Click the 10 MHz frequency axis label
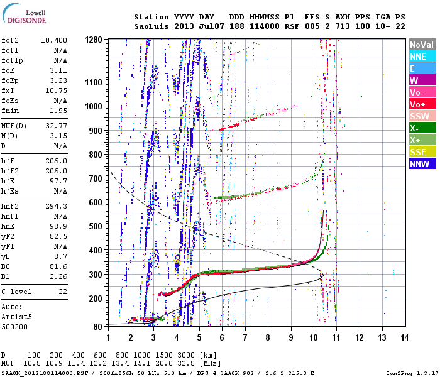Viewport: 440px width, 377px height. tap(314, 338)
